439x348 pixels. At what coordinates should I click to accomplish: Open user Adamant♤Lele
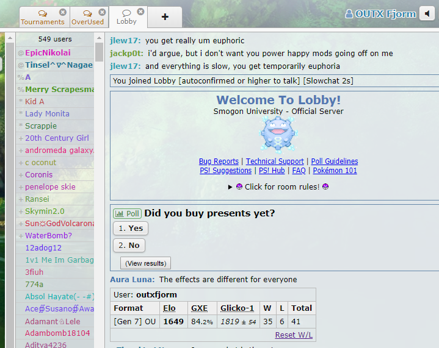pyautogui.click(x=55, y=321)
